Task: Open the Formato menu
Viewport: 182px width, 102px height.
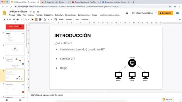Action: (x=39, y=15)
